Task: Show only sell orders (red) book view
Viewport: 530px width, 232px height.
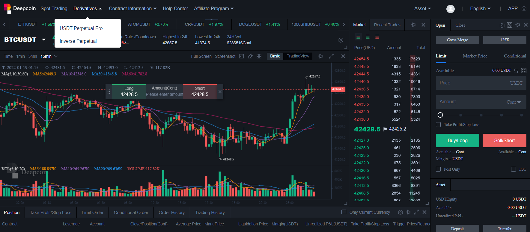Action: [x=377, y=37]
